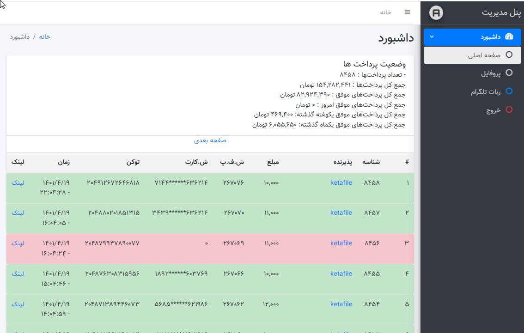Select invoice number ۲۶۷۰۶۲
The image size is (524, 333).
click(234, 304)
